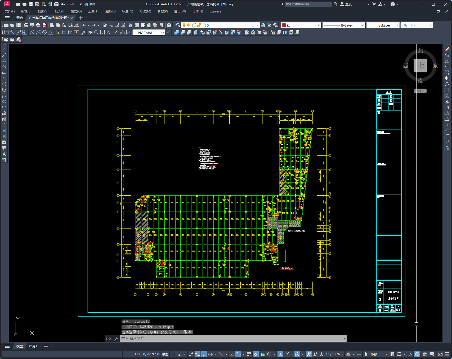Select the Move tool in the modify toolbar
Screen dimensions: 452x359
click(x=447, y=78)
